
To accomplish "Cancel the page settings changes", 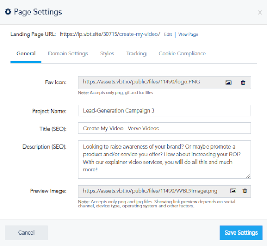I will click(x=27, y=232).
